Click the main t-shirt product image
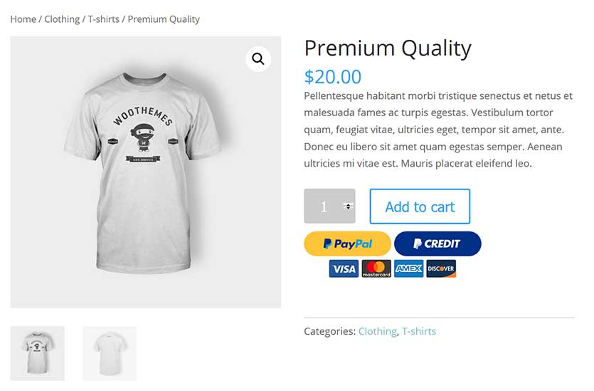594x391 pixels. (145, 172)
